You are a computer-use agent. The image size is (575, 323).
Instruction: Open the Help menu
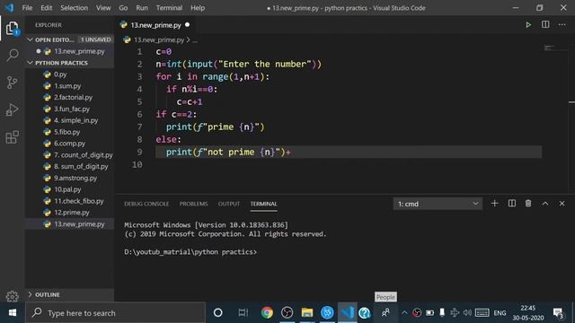pyautogui.click(x=198, y=8)
